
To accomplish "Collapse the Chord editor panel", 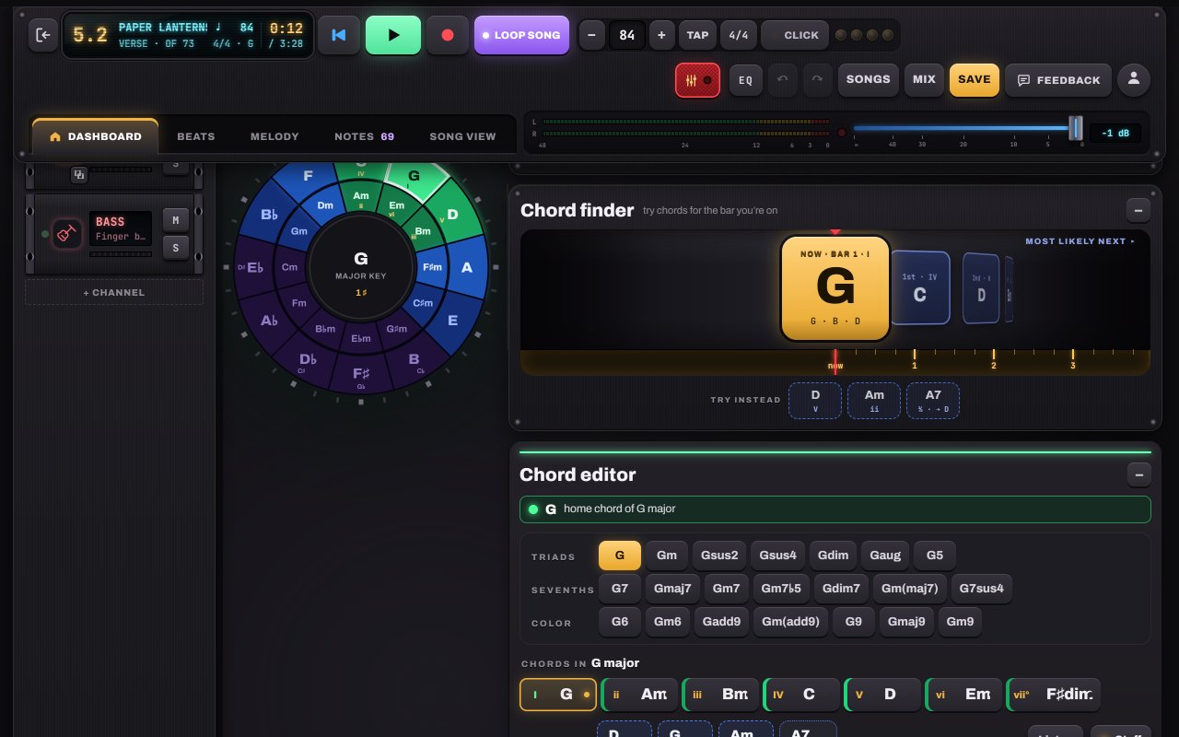I will pyautogui.click(x=1138, y=475).
